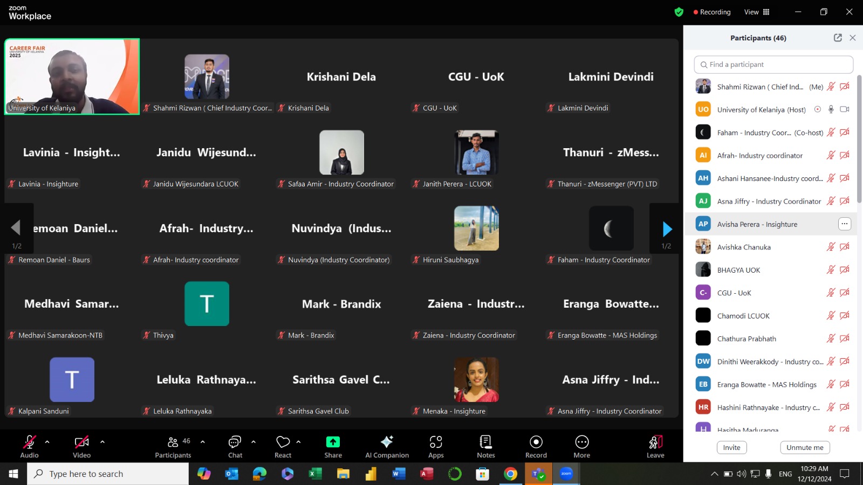The width and height of the screenshot is (863, 485).
Task: Click the Leave meeting icon
Action: pyautogui.click(x=655, y=442)
